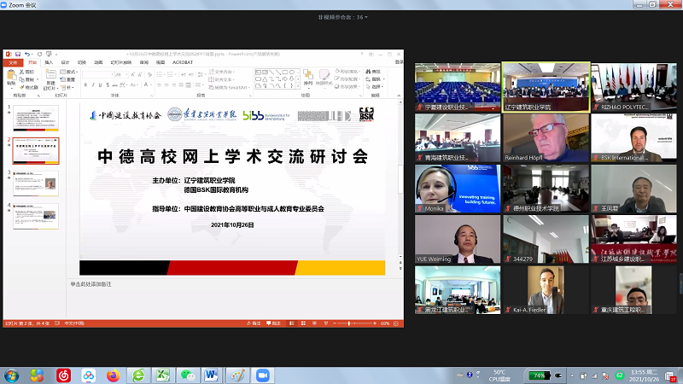Open the File tab
Viewport: 683px width, 384px height.
pyautogui.click(x=12, y=62)
